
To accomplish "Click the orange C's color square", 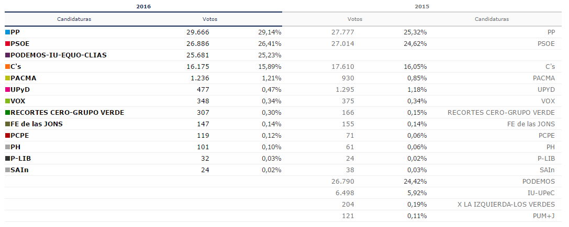I will click(8, 67).
